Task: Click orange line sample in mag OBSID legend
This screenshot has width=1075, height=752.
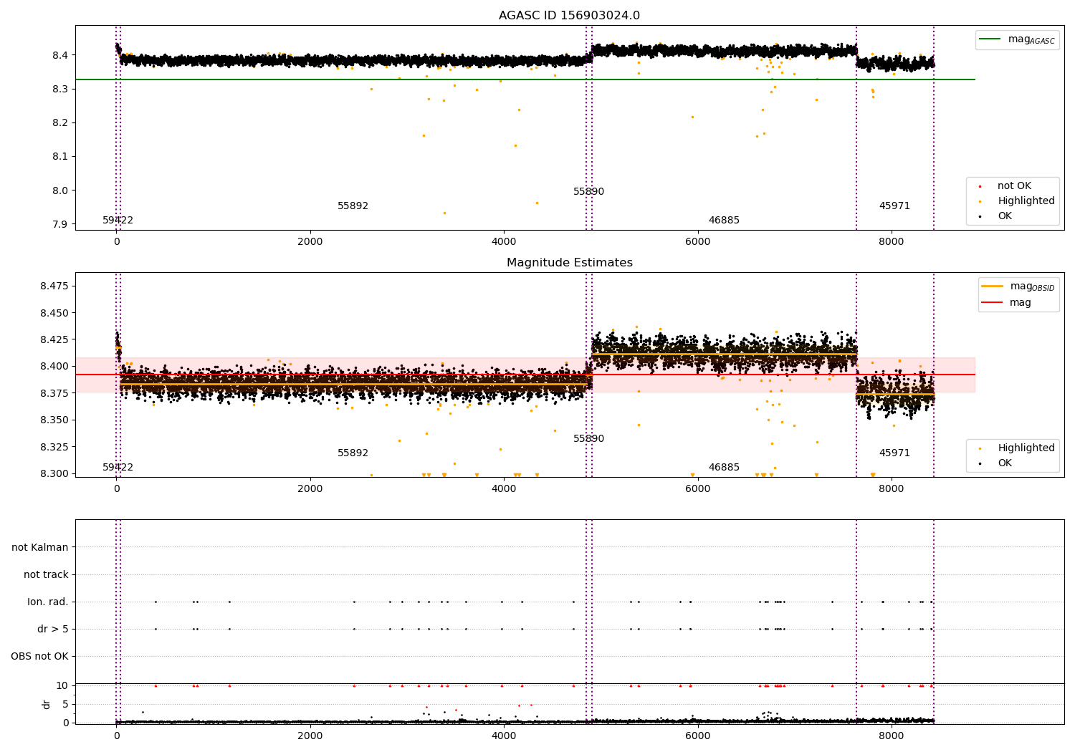Action: tap(993, 286)
